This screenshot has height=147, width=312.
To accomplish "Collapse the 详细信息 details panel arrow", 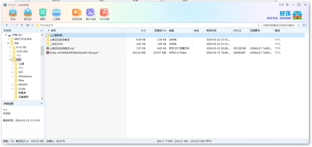I will tap(41, 103).
